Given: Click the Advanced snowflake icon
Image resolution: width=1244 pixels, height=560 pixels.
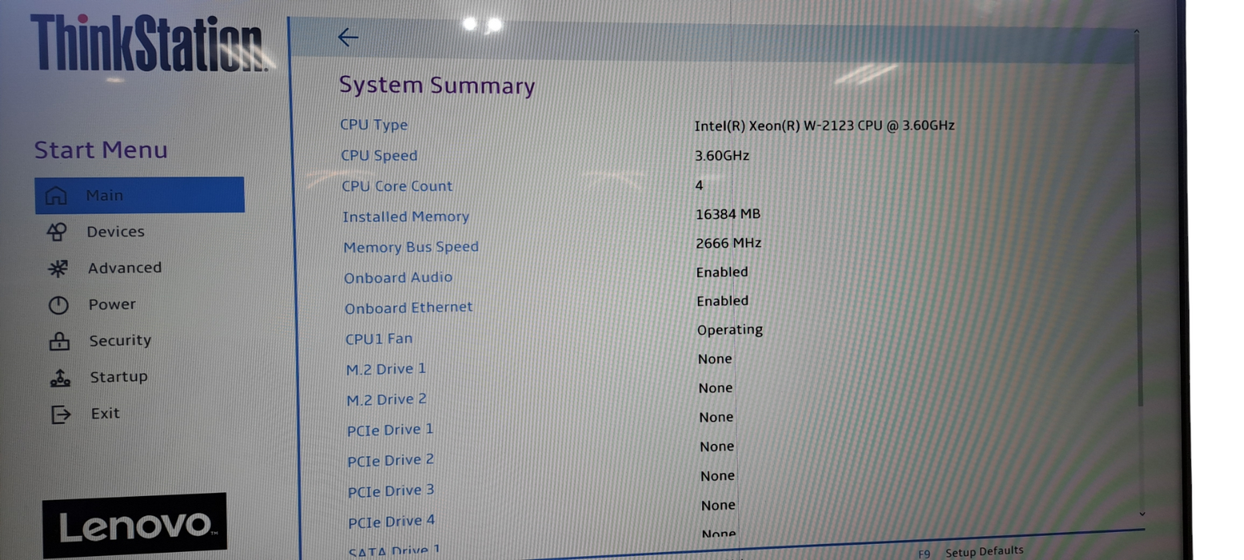Looking at the screenshot, I should (58, 268).
